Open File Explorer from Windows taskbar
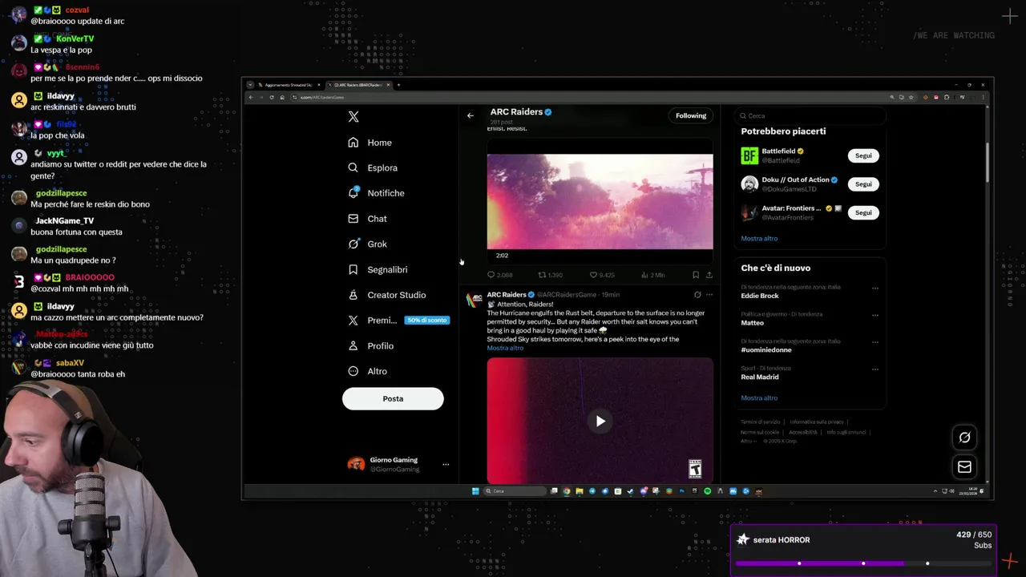 (x=580, y=491)
